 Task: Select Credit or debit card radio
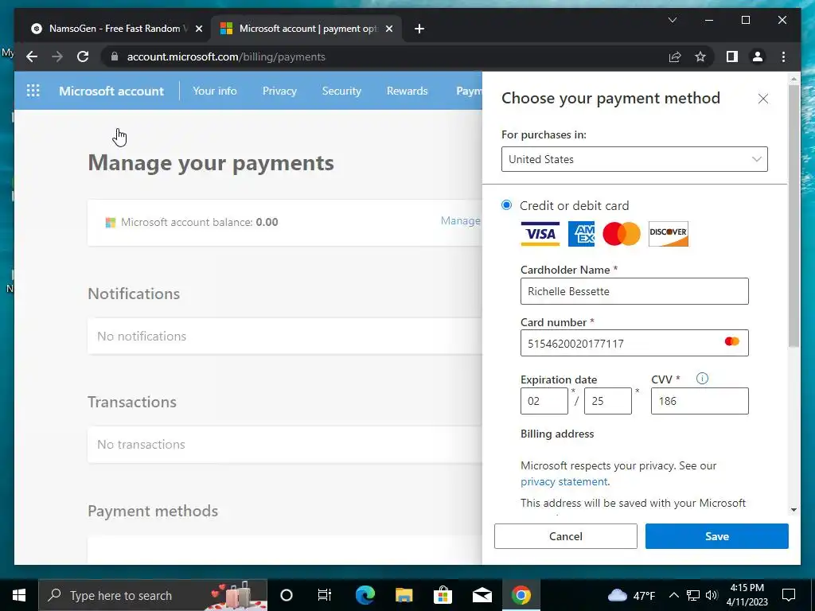tap(506, 204)
